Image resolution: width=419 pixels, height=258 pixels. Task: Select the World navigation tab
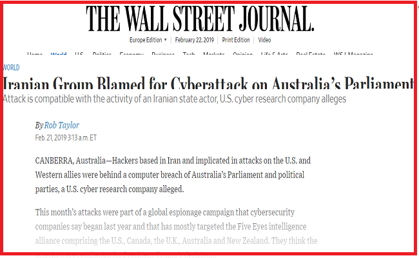pyautogui.click(x=59, y=54)
